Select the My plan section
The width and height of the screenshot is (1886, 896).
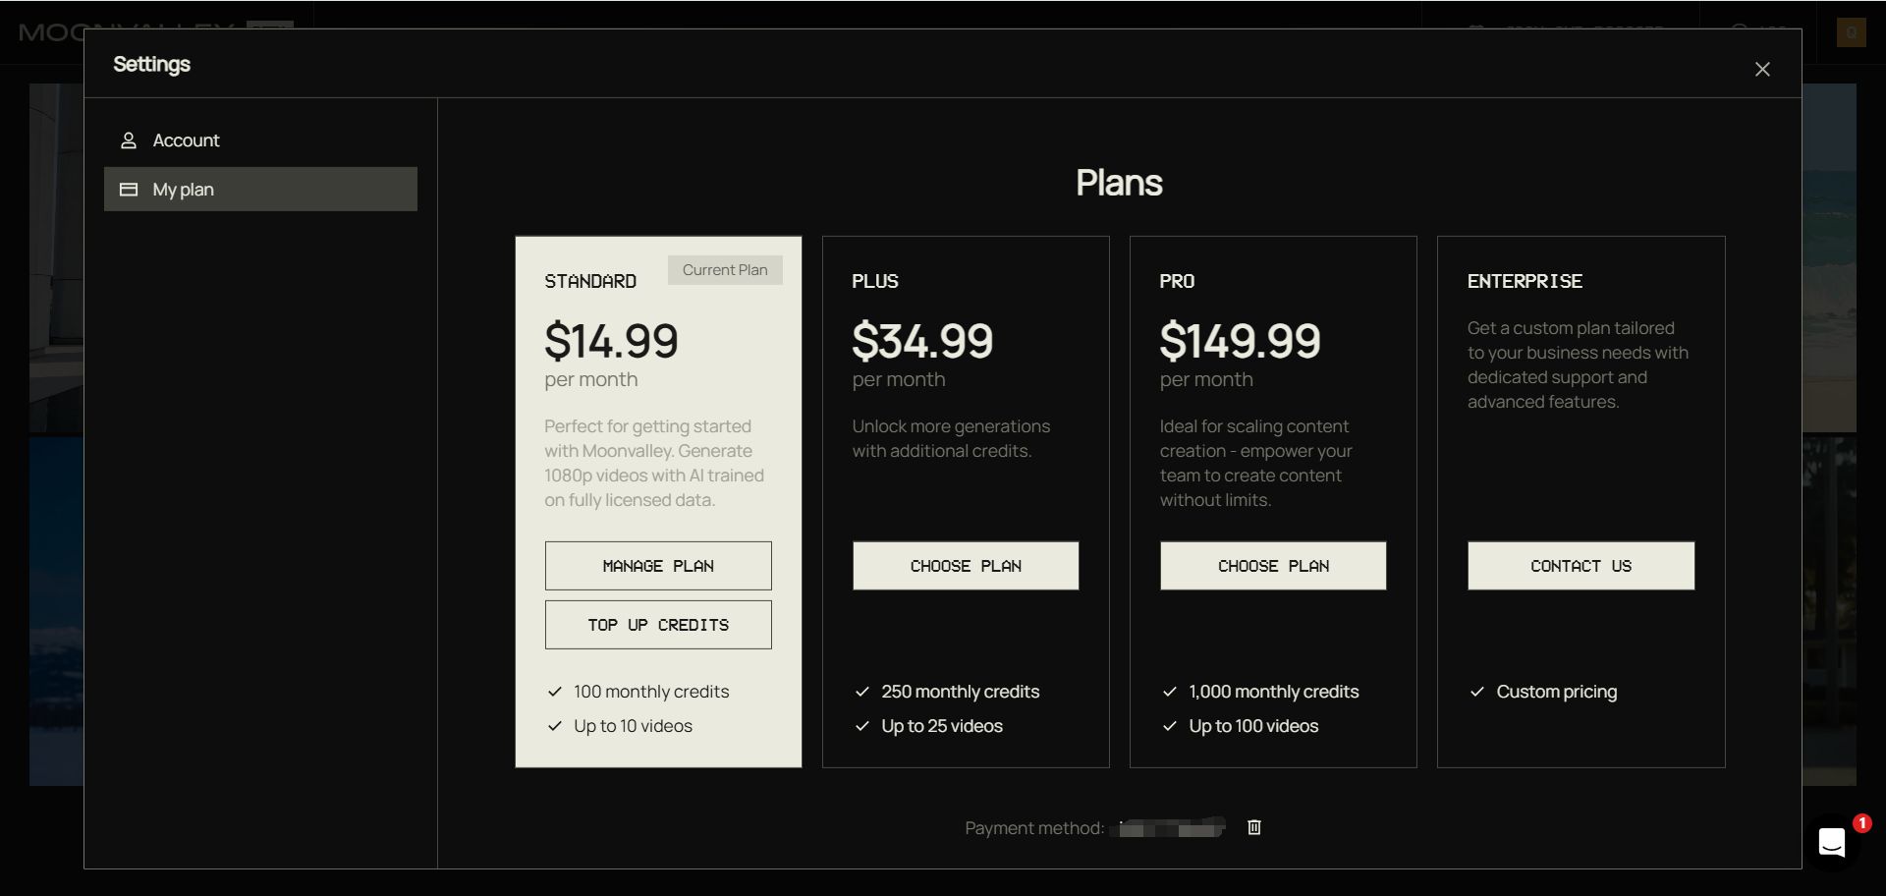[260, 189]
